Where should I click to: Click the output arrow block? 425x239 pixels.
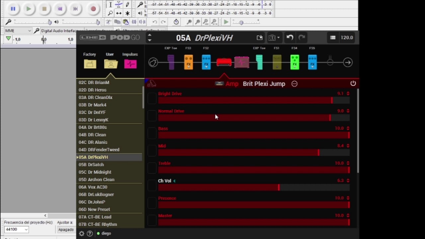pos(348,62)
